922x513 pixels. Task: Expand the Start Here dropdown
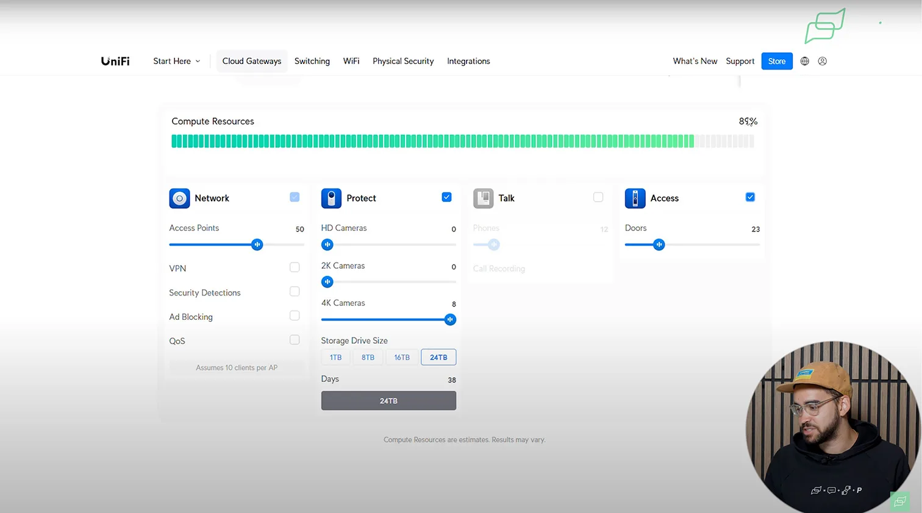[x=176, y=61]
